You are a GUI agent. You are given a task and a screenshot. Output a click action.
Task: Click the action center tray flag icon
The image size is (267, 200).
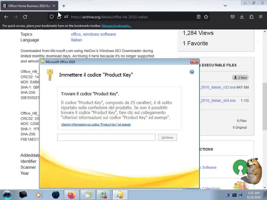tap(228, 195)
